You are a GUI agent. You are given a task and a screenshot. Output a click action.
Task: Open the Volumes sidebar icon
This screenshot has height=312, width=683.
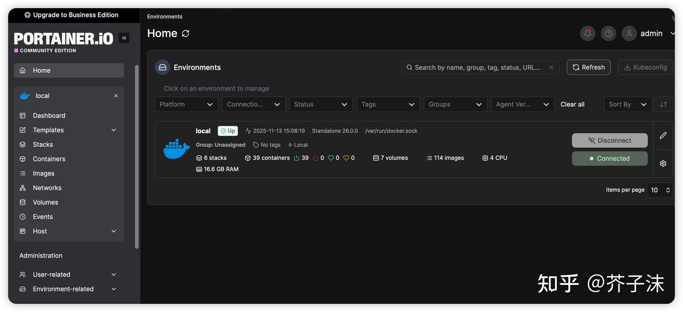coord(22,202)
